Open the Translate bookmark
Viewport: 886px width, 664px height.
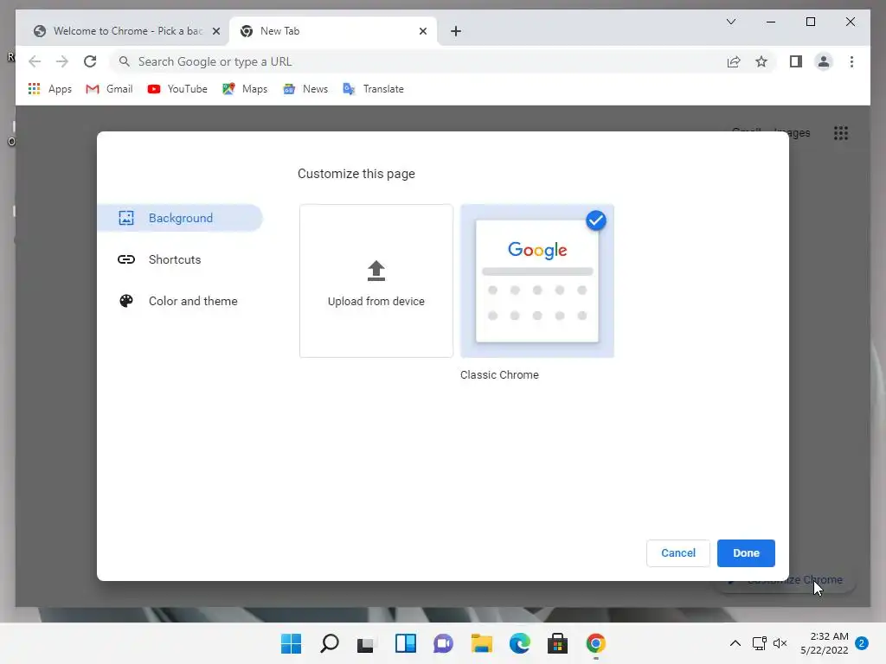click(373, 89)
